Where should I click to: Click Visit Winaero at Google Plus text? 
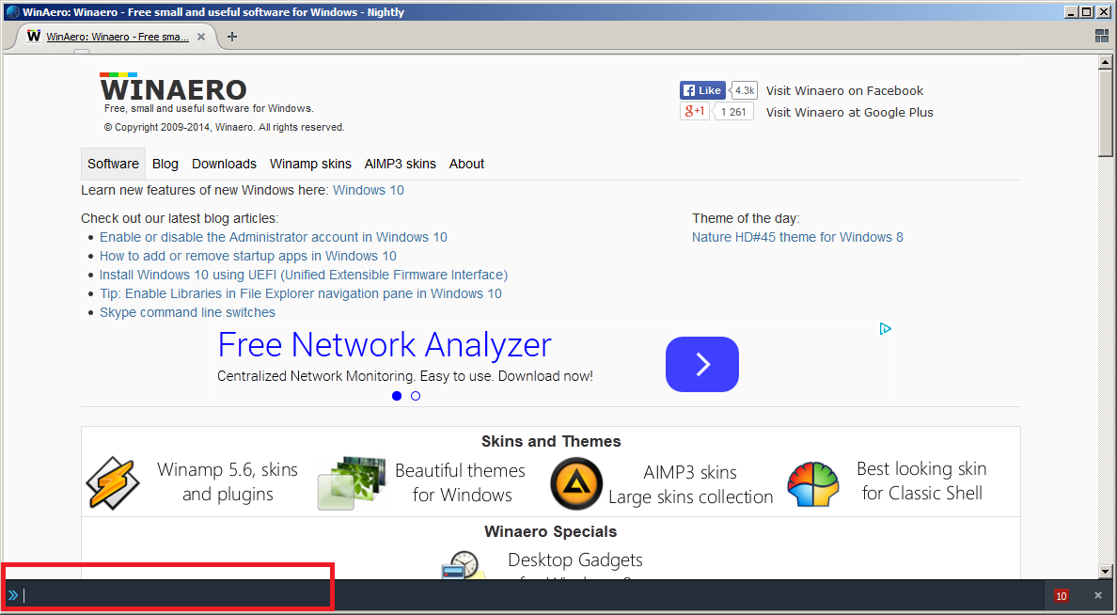pyautogui.click(x=849, y=112)
